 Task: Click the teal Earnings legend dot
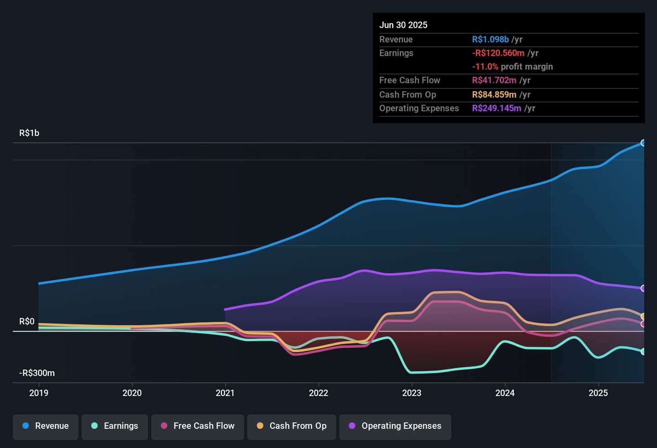click(x=94, y=426)
